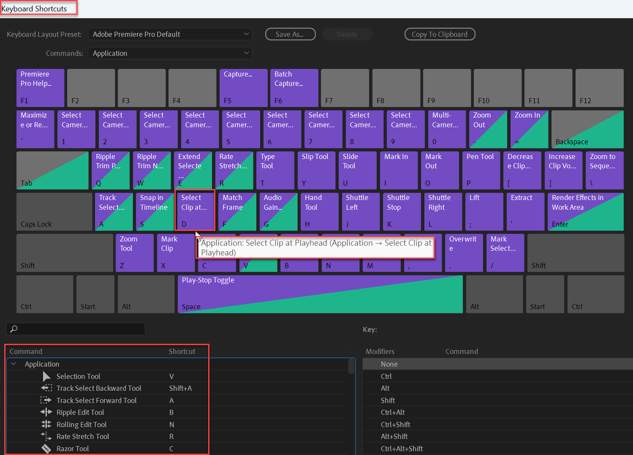
Task: Click the Z key labeled Zoom Tool
Action: 135,253
